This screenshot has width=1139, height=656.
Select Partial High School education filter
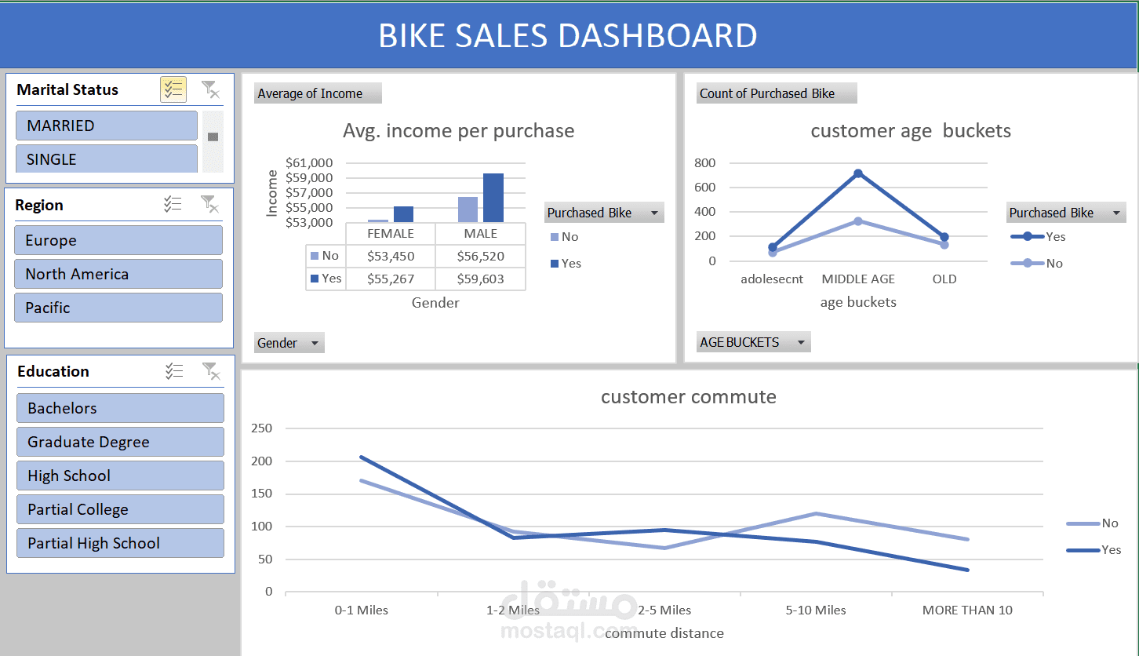click(120, 543)
